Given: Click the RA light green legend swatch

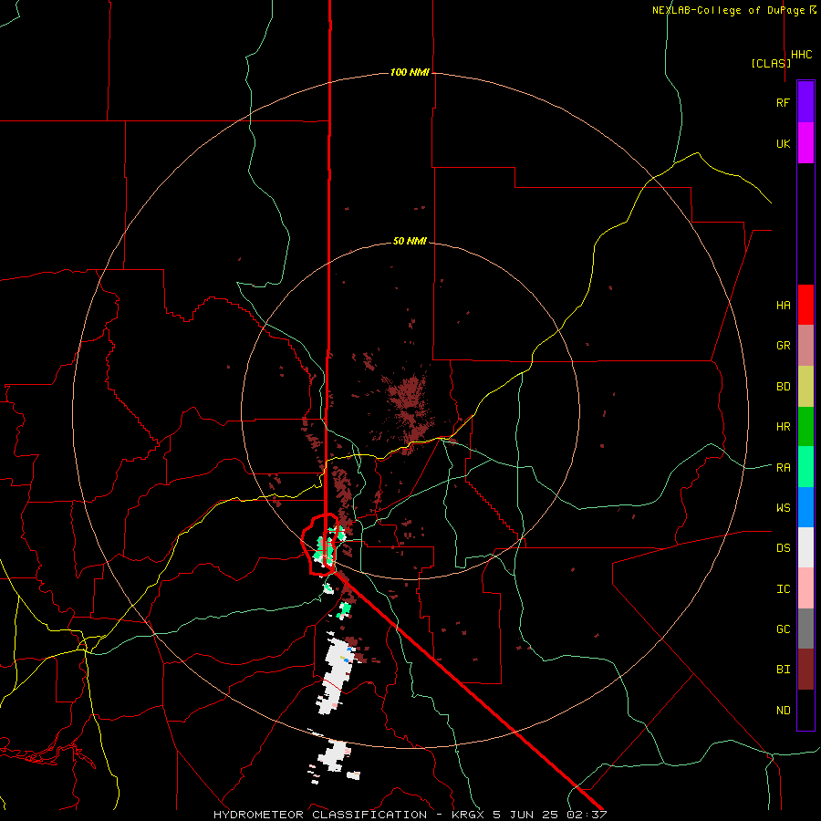Looking at the screenshot, I should click(805, 467).
